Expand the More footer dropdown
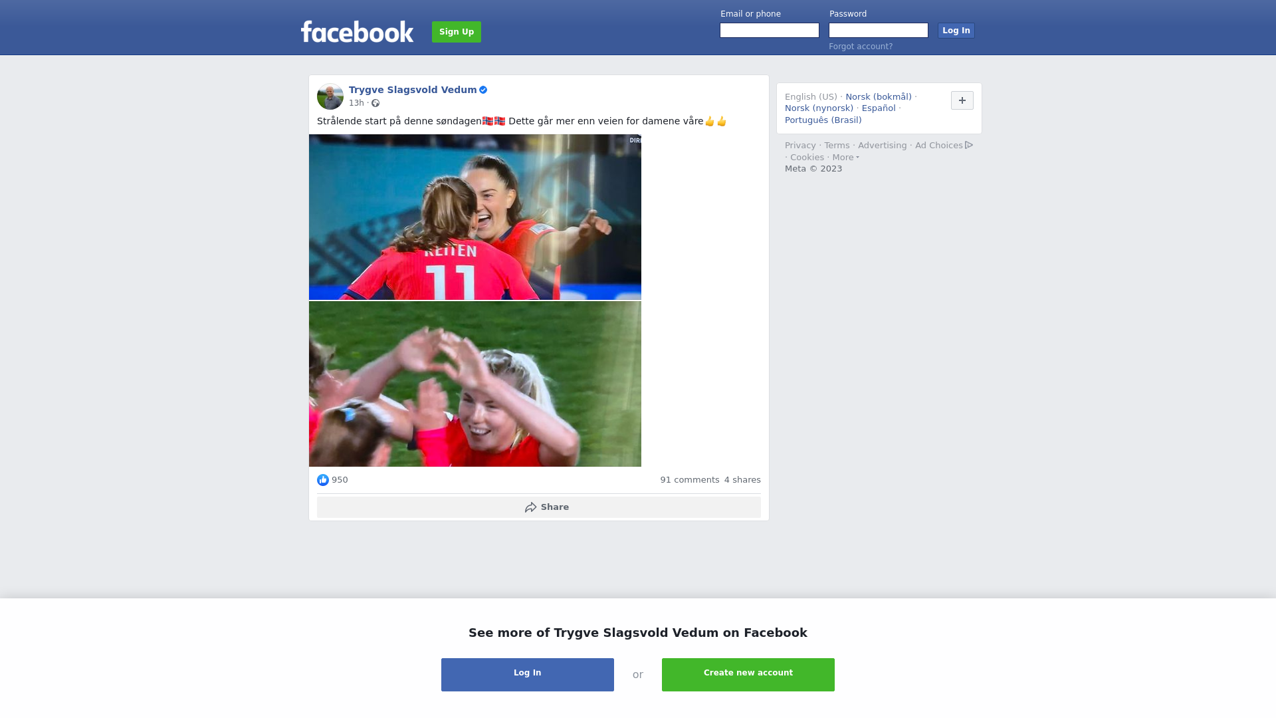The image size is (1276, 718). tap(845, 158)
